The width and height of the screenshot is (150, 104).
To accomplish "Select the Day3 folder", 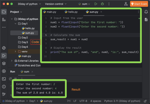I will [x=23, y=42].
